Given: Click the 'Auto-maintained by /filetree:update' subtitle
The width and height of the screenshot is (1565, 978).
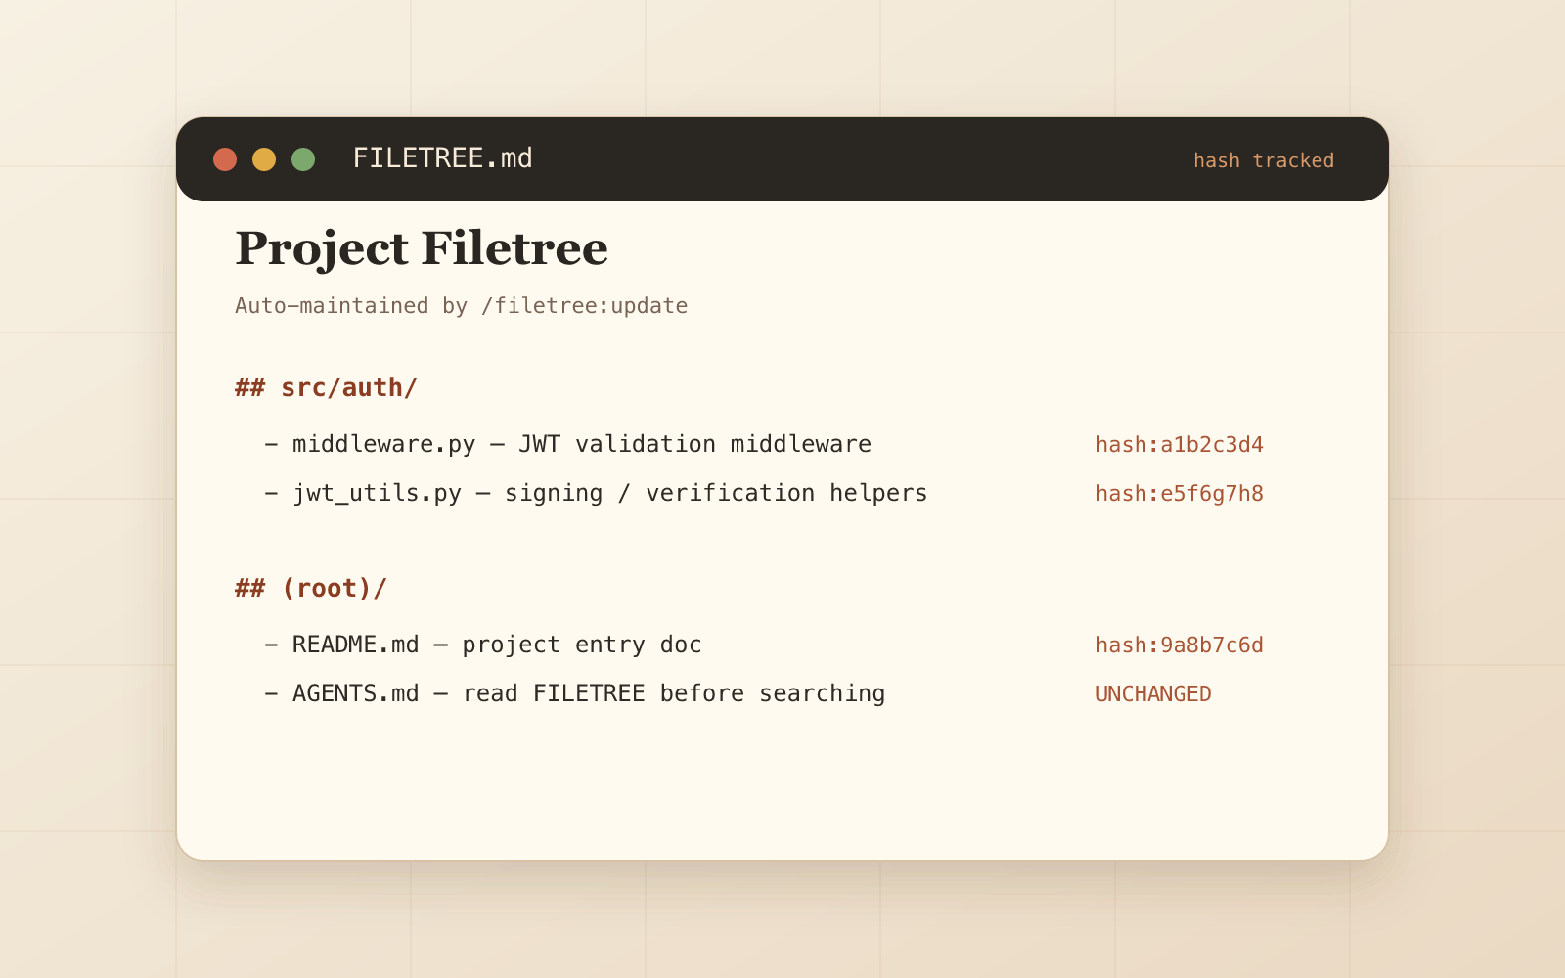Looking at the screenshot, I should [x=461, y=306].
